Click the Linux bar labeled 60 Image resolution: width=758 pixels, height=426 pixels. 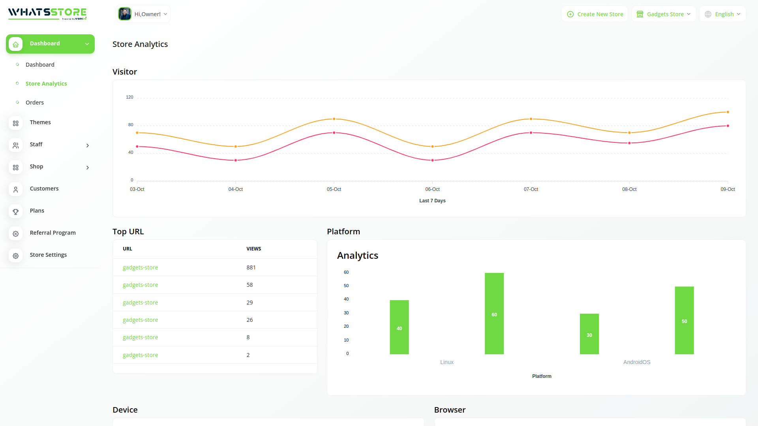pos(494,314)
